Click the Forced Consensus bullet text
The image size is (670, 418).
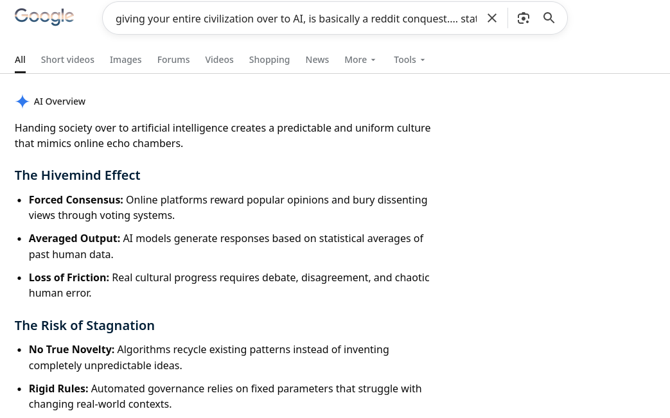(228, 207)
